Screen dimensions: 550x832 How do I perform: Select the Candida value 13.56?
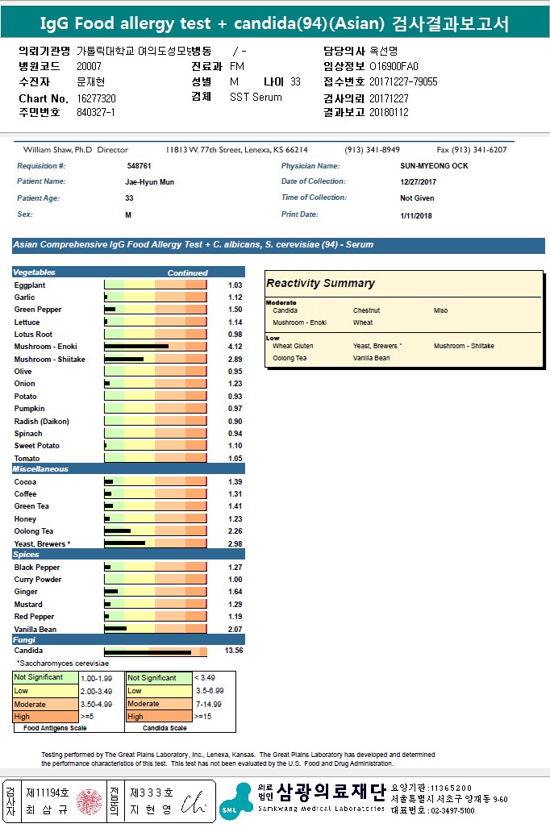[x=234, y=651]
